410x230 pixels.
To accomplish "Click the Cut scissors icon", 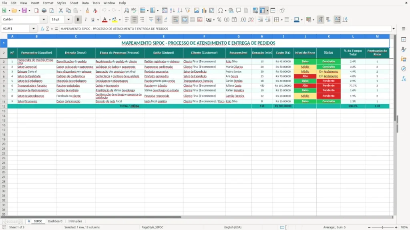I will 61,10.
